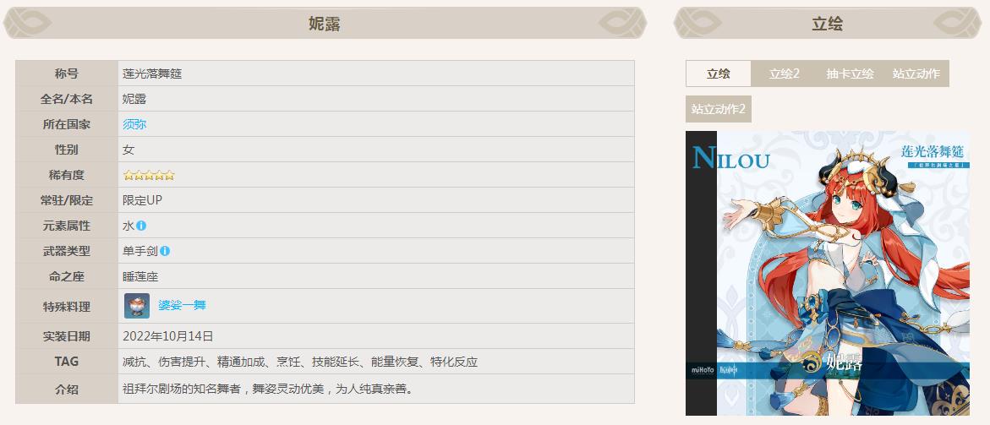Click the 妮露 section header title

[324, 24]
